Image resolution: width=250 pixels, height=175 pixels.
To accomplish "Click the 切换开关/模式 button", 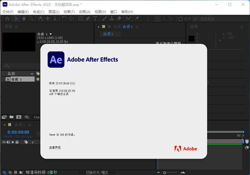I will pos(97,172).
